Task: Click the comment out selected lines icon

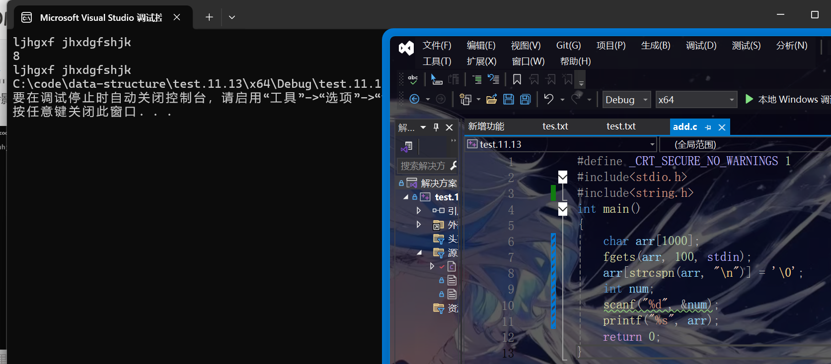Action: (x=477, y=79)
